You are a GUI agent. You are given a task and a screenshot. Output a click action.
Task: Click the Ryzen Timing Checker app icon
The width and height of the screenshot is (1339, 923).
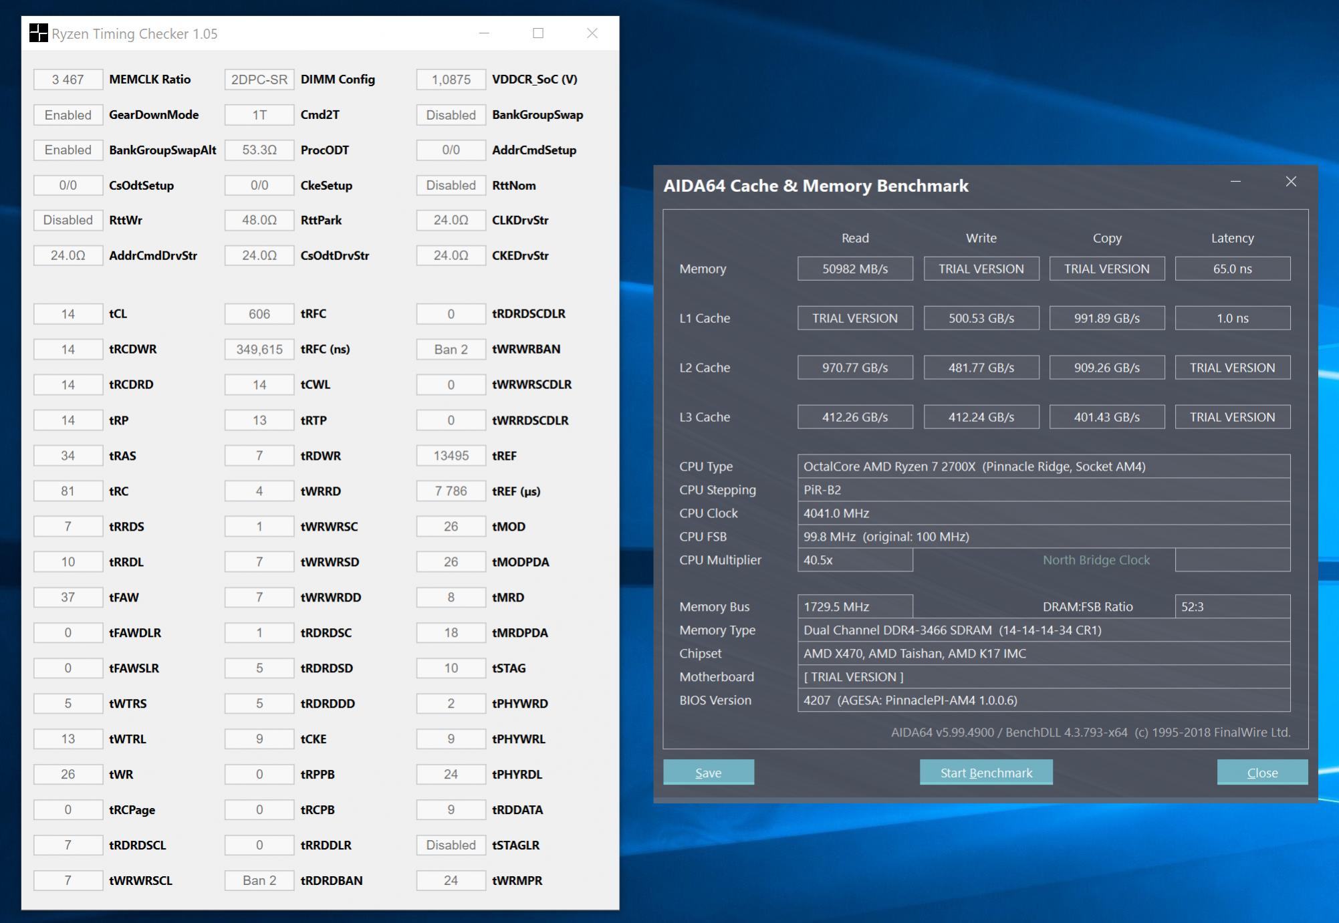pos(38,33)
